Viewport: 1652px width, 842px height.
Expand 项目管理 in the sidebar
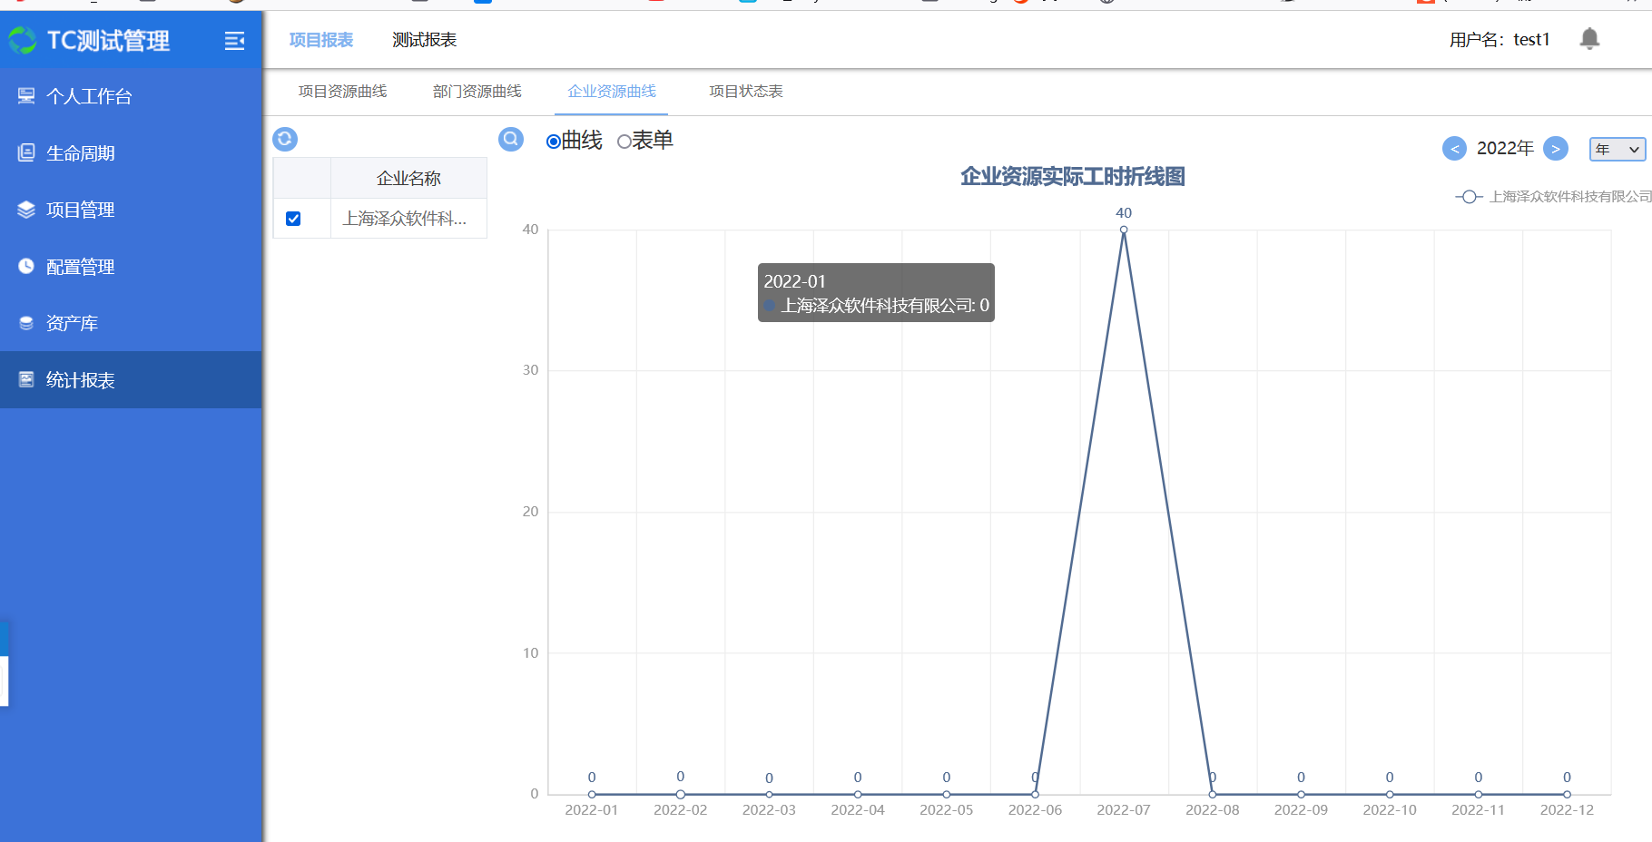[x=80, y=210]
